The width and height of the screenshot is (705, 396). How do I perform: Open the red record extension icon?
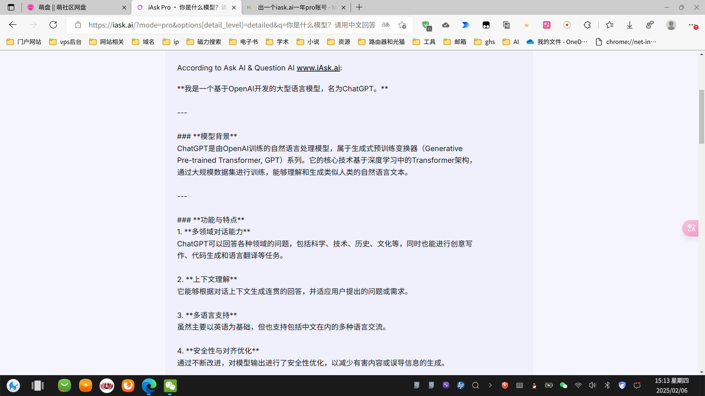coord(567,25)
